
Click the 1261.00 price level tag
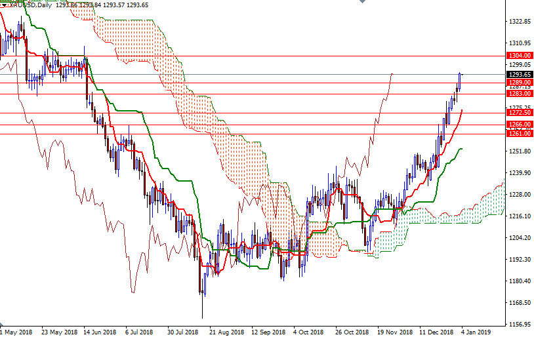coord(519,134)
